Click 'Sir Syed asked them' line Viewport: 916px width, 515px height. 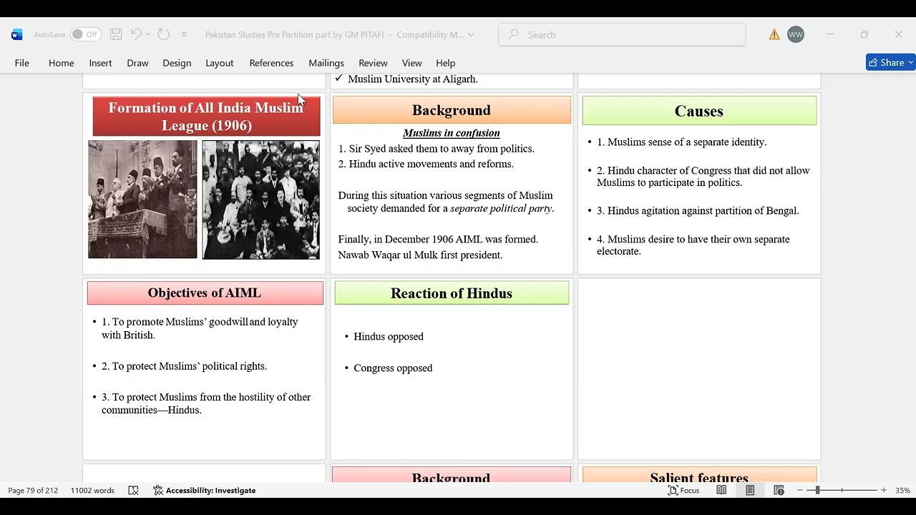coord(437,149)
